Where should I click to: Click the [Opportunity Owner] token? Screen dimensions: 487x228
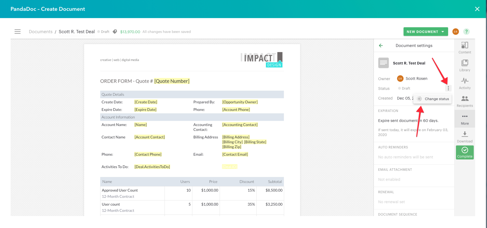pos(240,102)
